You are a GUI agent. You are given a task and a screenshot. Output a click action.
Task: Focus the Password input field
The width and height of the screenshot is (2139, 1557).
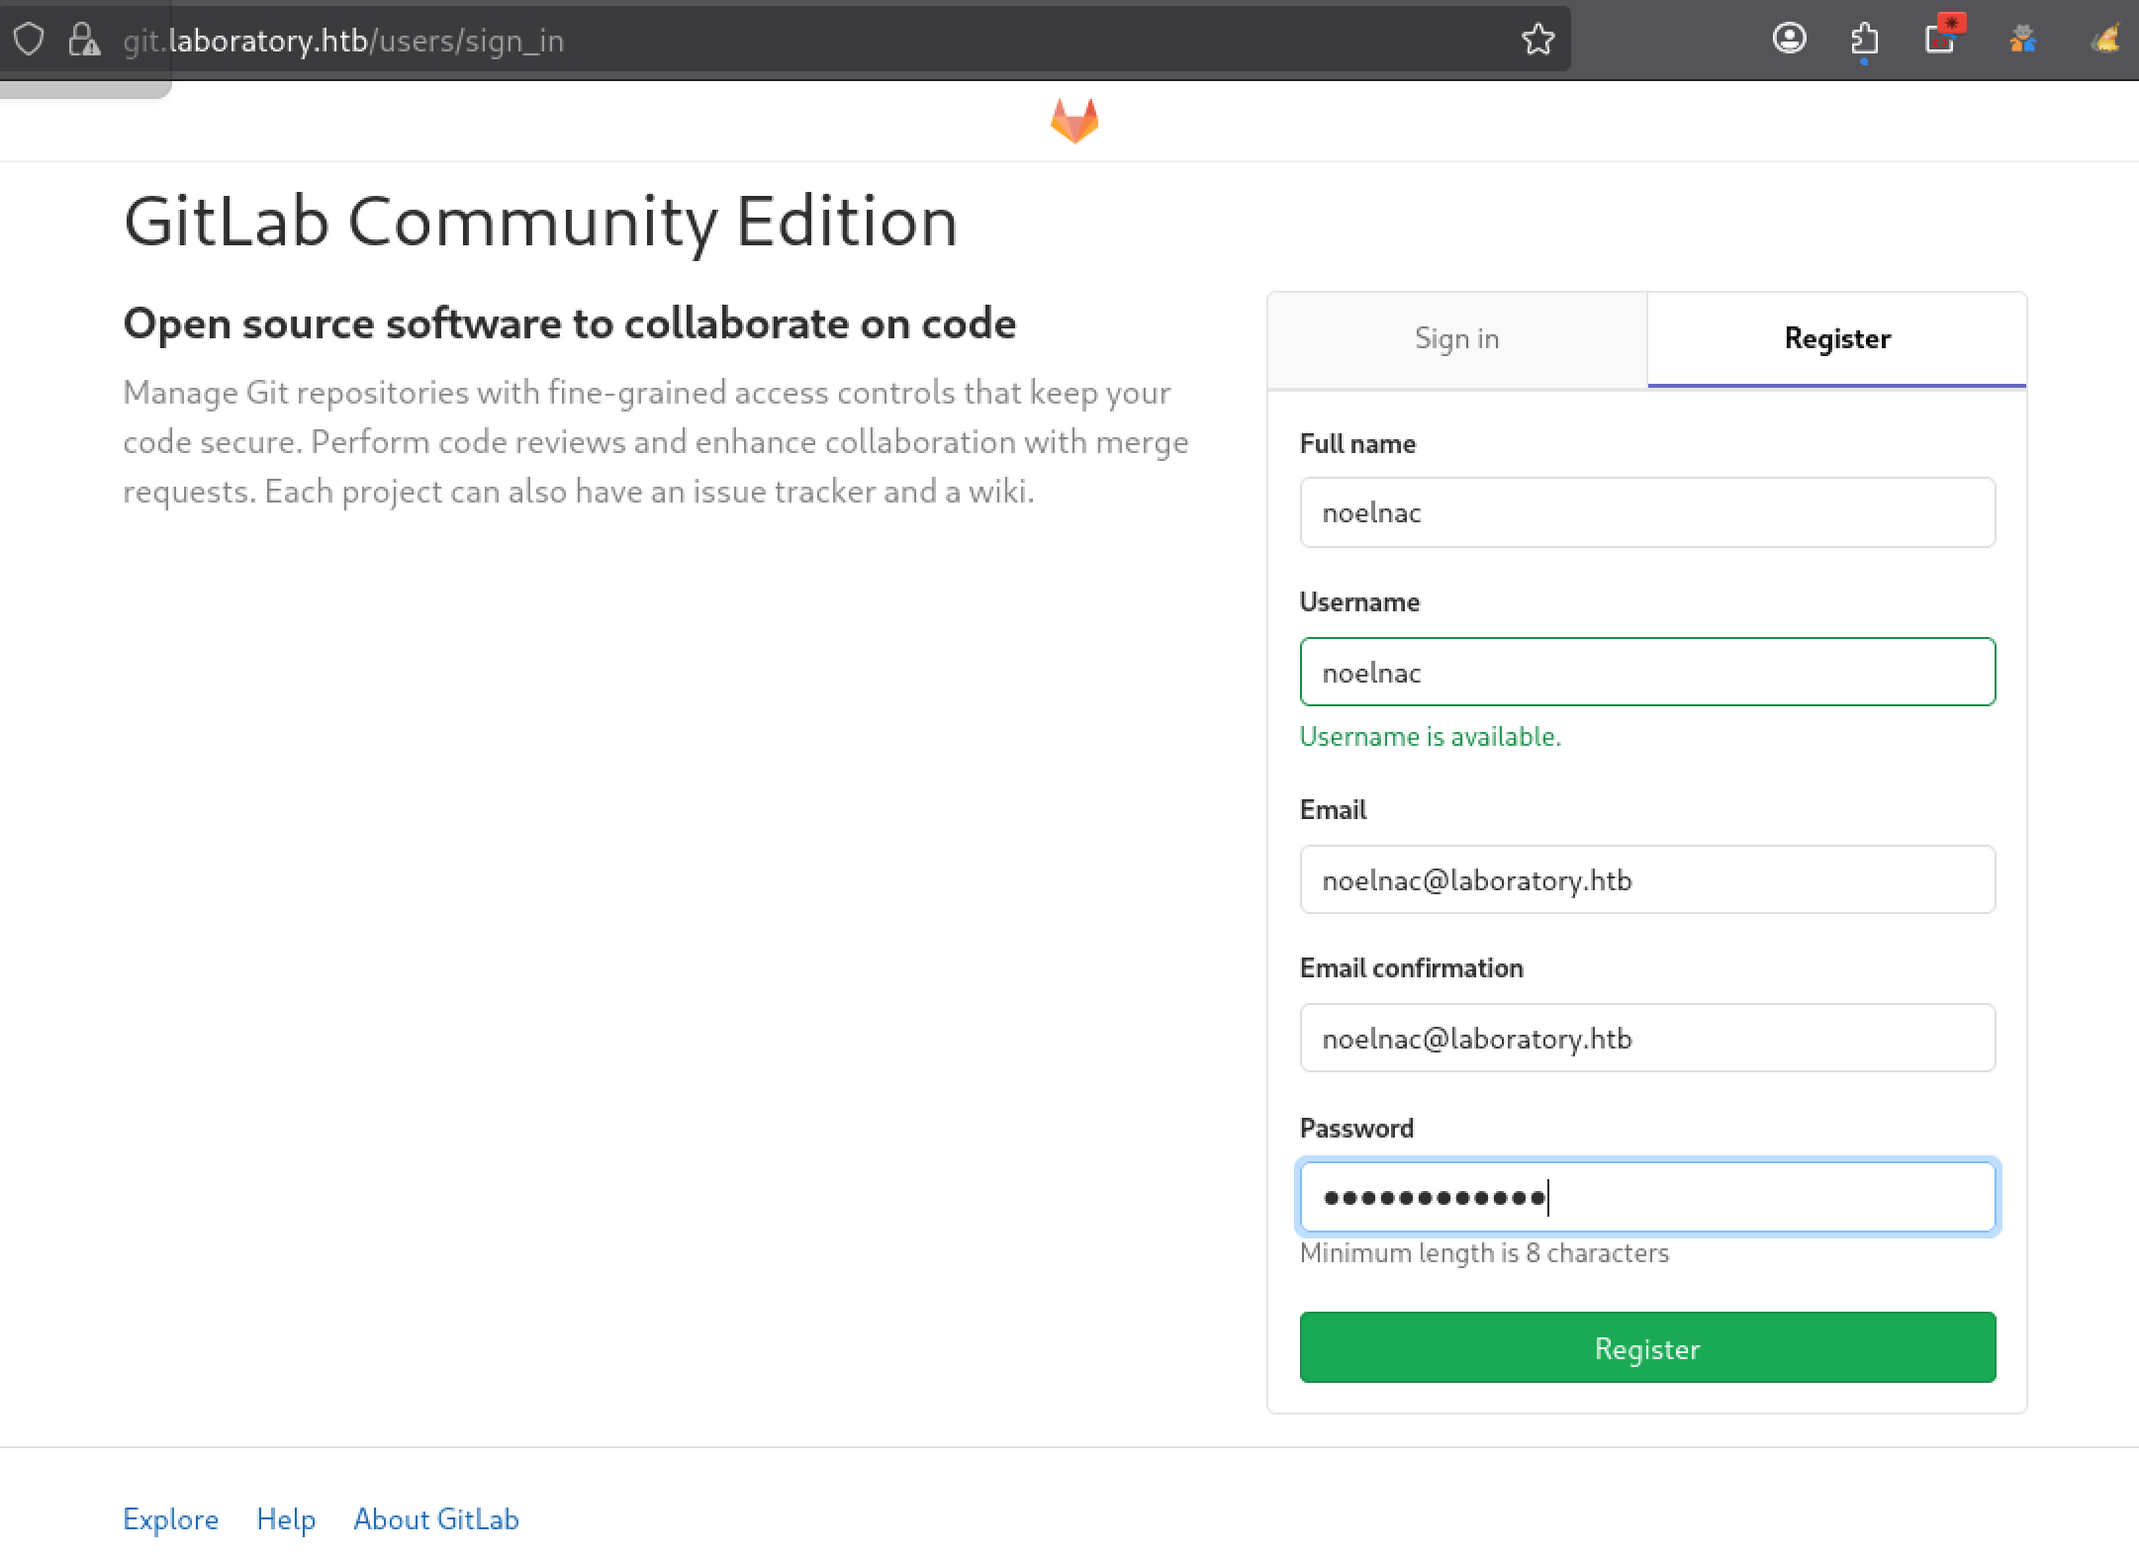tap(1647, 1197)
